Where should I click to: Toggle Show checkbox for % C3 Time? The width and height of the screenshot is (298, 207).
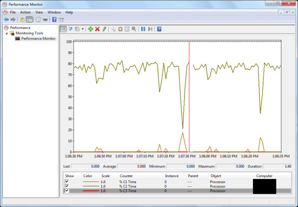click(x=66, y=191)
